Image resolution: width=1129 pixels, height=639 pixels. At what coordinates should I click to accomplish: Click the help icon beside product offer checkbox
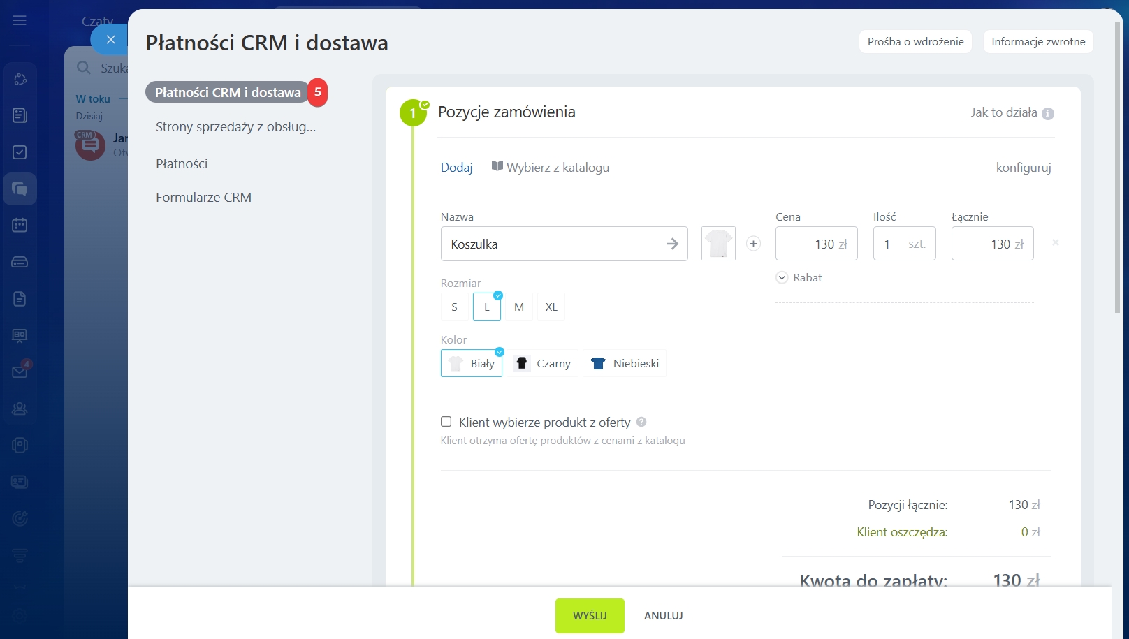pyautogui.click(x=641, y=422)
